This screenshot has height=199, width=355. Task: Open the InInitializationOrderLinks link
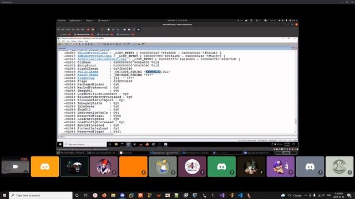click(102, 59)
